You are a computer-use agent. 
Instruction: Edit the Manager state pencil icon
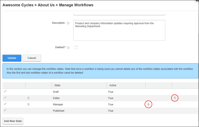click(x=5, y=104)
